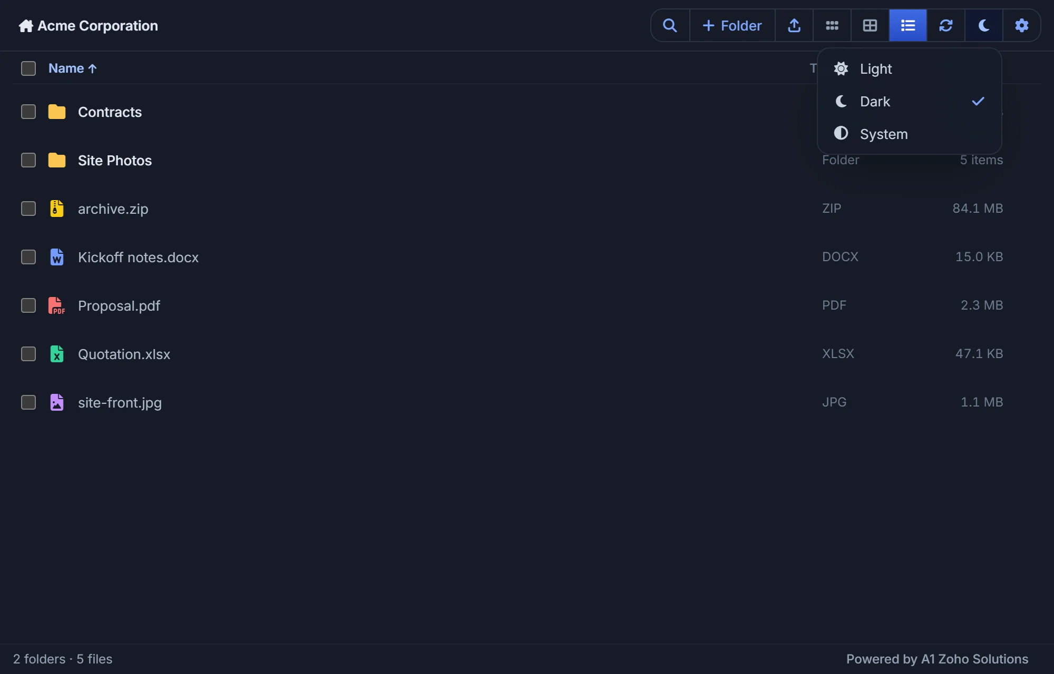Click the Word icon for Kickoff notes.docx

click(57, 257)
